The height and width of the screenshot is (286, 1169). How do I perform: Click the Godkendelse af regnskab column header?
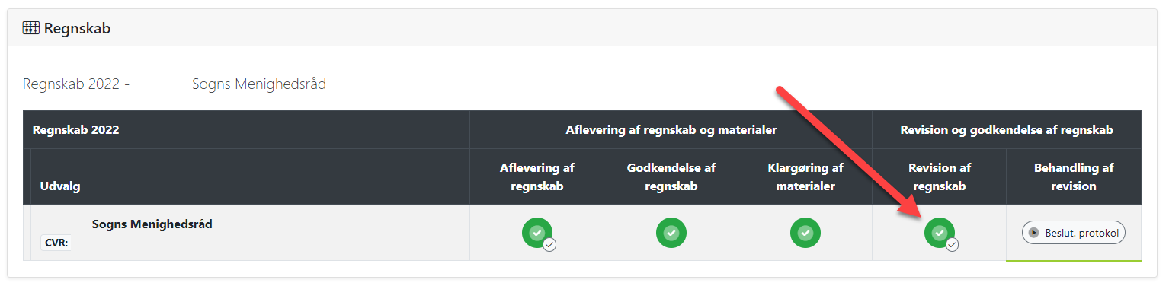671,176
